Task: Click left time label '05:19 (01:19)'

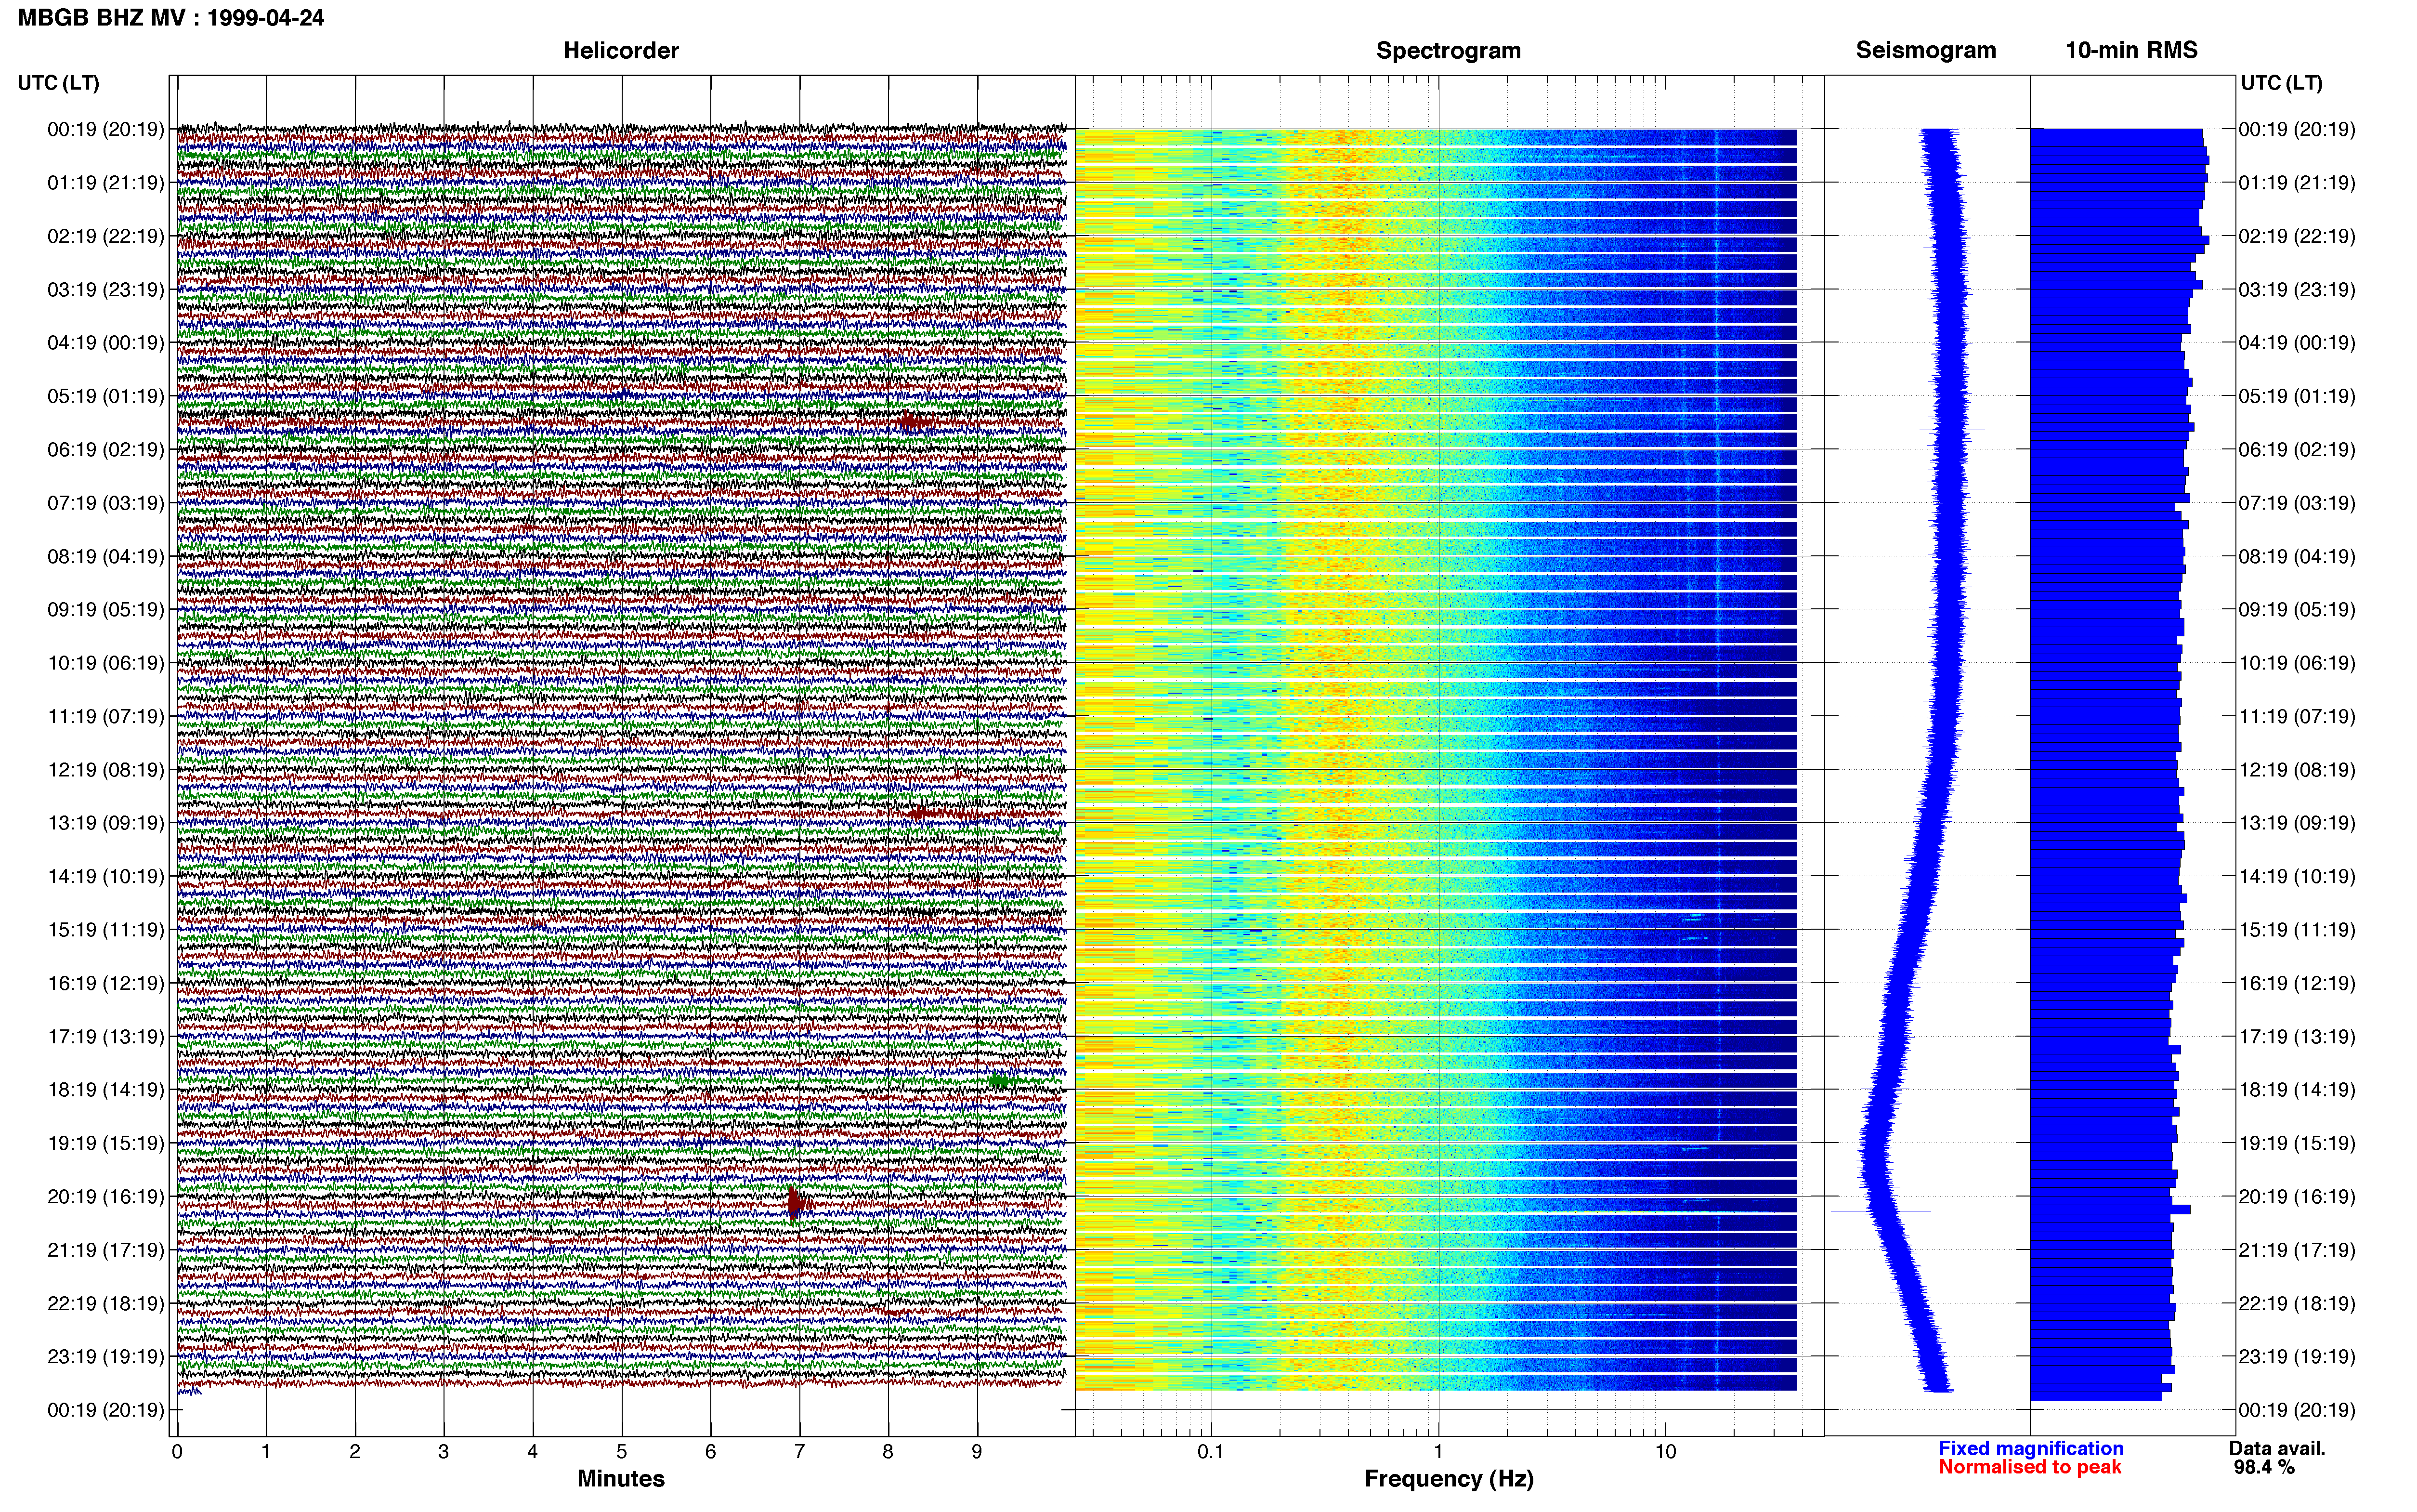Action: point(106,396)
